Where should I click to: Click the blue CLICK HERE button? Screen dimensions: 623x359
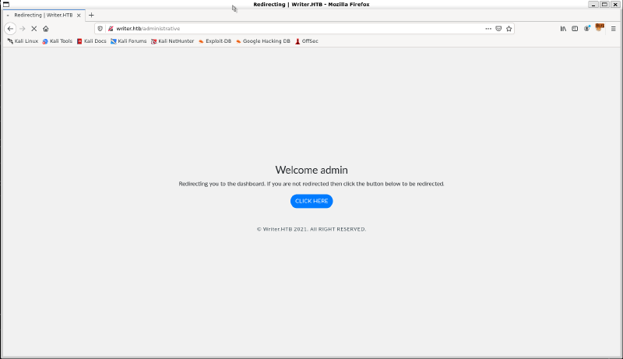311,201
